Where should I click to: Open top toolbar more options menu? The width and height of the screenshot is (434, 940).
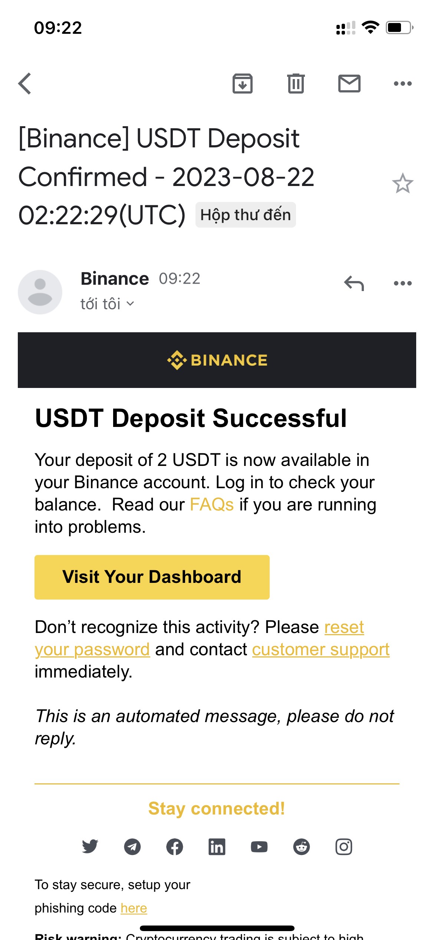[402, 84]
